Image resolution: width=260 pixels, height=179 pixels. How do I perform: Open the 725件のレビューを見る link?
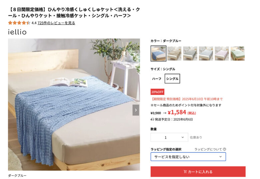[56, 23]
